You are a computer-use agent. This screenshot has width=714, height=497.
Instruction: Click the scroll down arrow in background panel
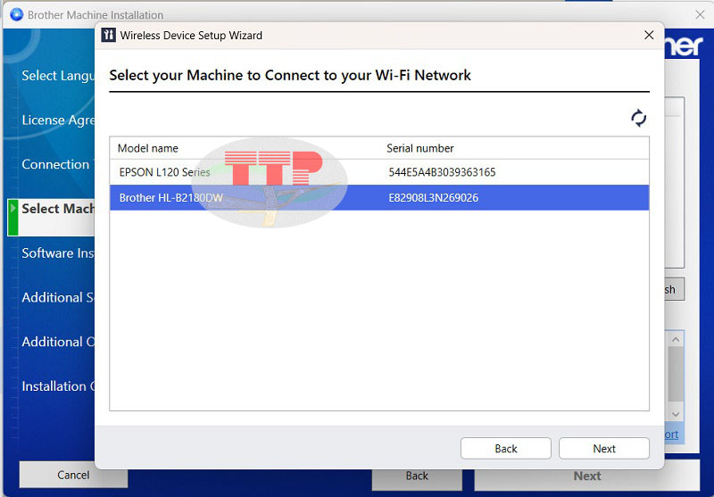click(x=676, y=414)
